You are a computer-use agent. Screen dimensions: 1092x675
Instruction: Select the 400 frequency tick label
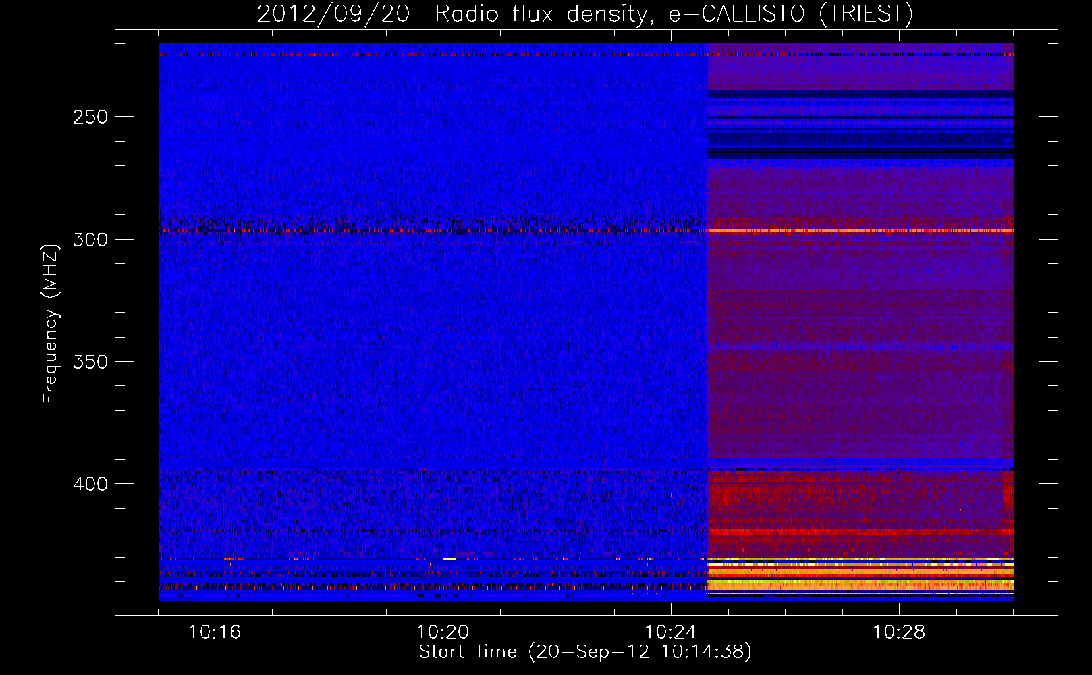(90, 485)
